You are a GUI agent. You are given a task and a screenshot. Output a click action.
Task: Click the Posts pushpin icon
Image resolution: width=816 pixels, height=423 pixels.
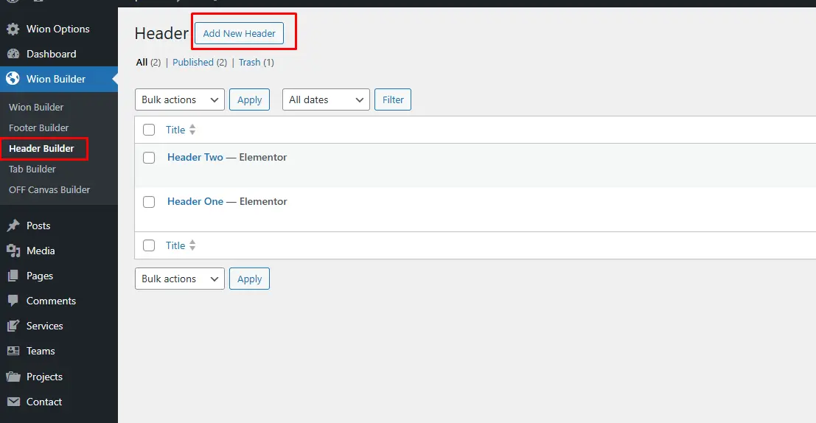point(13,226)
